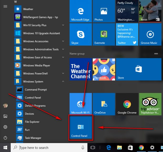Screen dimensions: 163x152
Task: Open Task View on taskbar
Action: [93, 148]
